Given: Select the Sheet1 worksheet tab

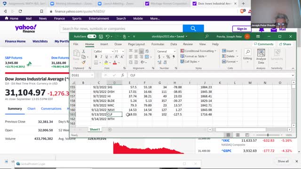Looking at the screenshot, I should click(95, 130).
